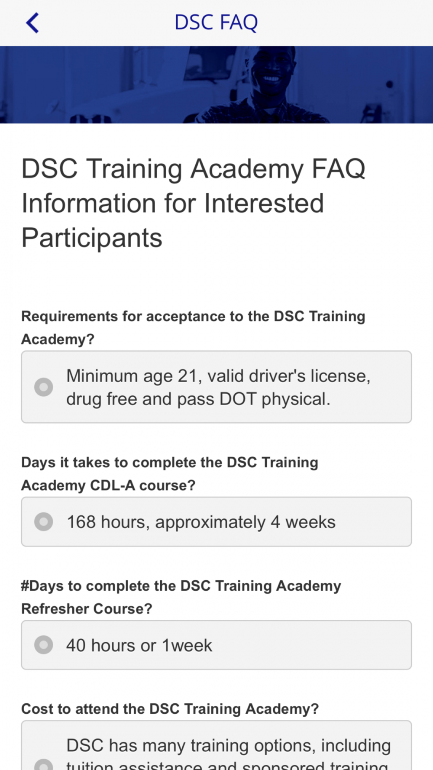The height and width of the screenshot is (770, 433).
Task: Tap the back arrow icon
Action: [x=32, y=23]
